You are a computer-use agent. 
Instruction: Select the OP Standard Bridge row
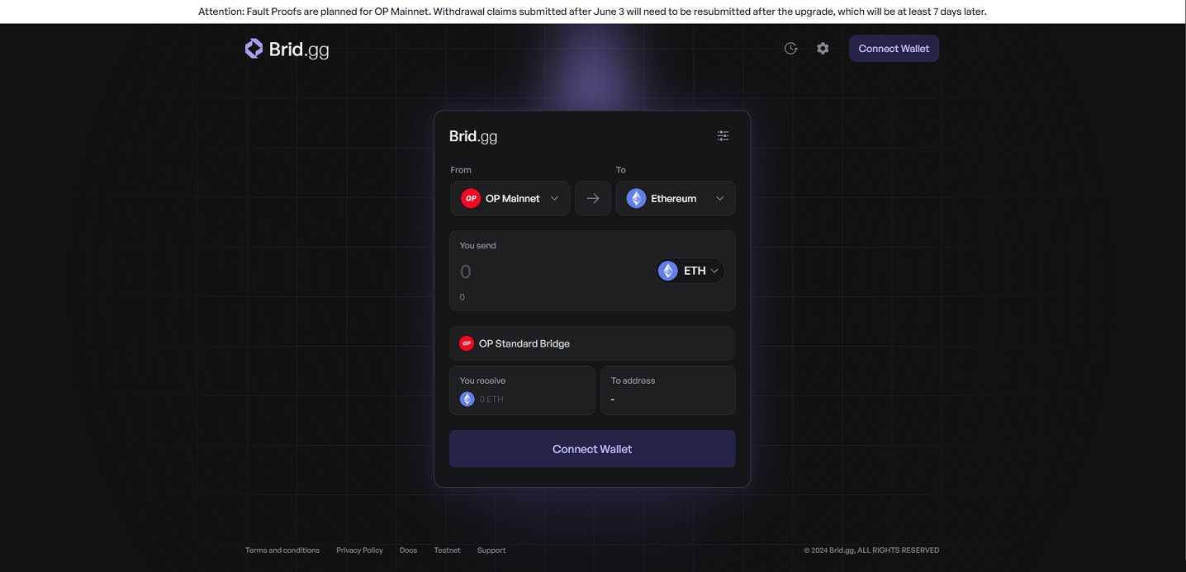[592, 343]
